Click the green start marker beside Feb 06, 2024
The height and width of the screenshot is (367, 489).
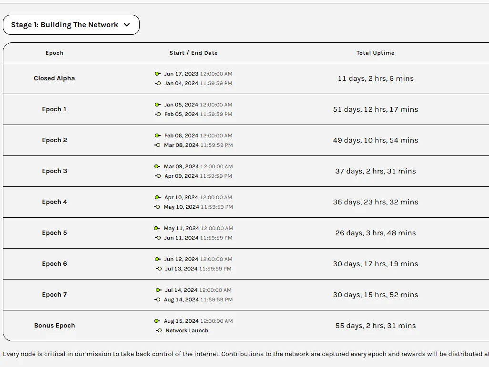[157, 135]
